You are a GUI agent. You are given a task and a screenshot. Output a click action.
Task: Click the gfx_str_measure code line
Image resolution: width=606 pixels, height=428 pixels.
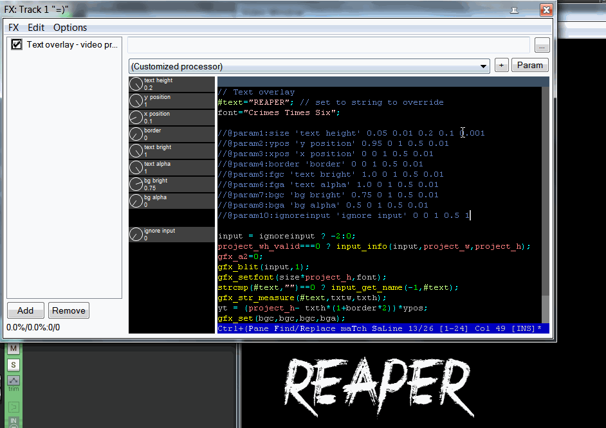302,298
